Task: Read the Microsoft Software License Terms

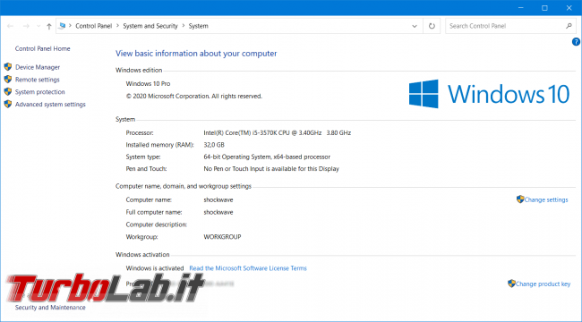Action: (248, 268)
